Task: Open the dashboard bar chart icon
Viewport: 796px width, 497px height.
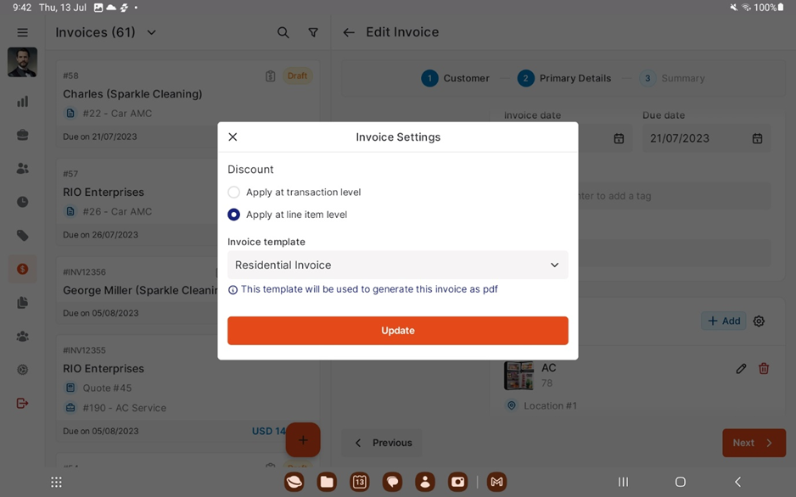Action: click(22, 102)
